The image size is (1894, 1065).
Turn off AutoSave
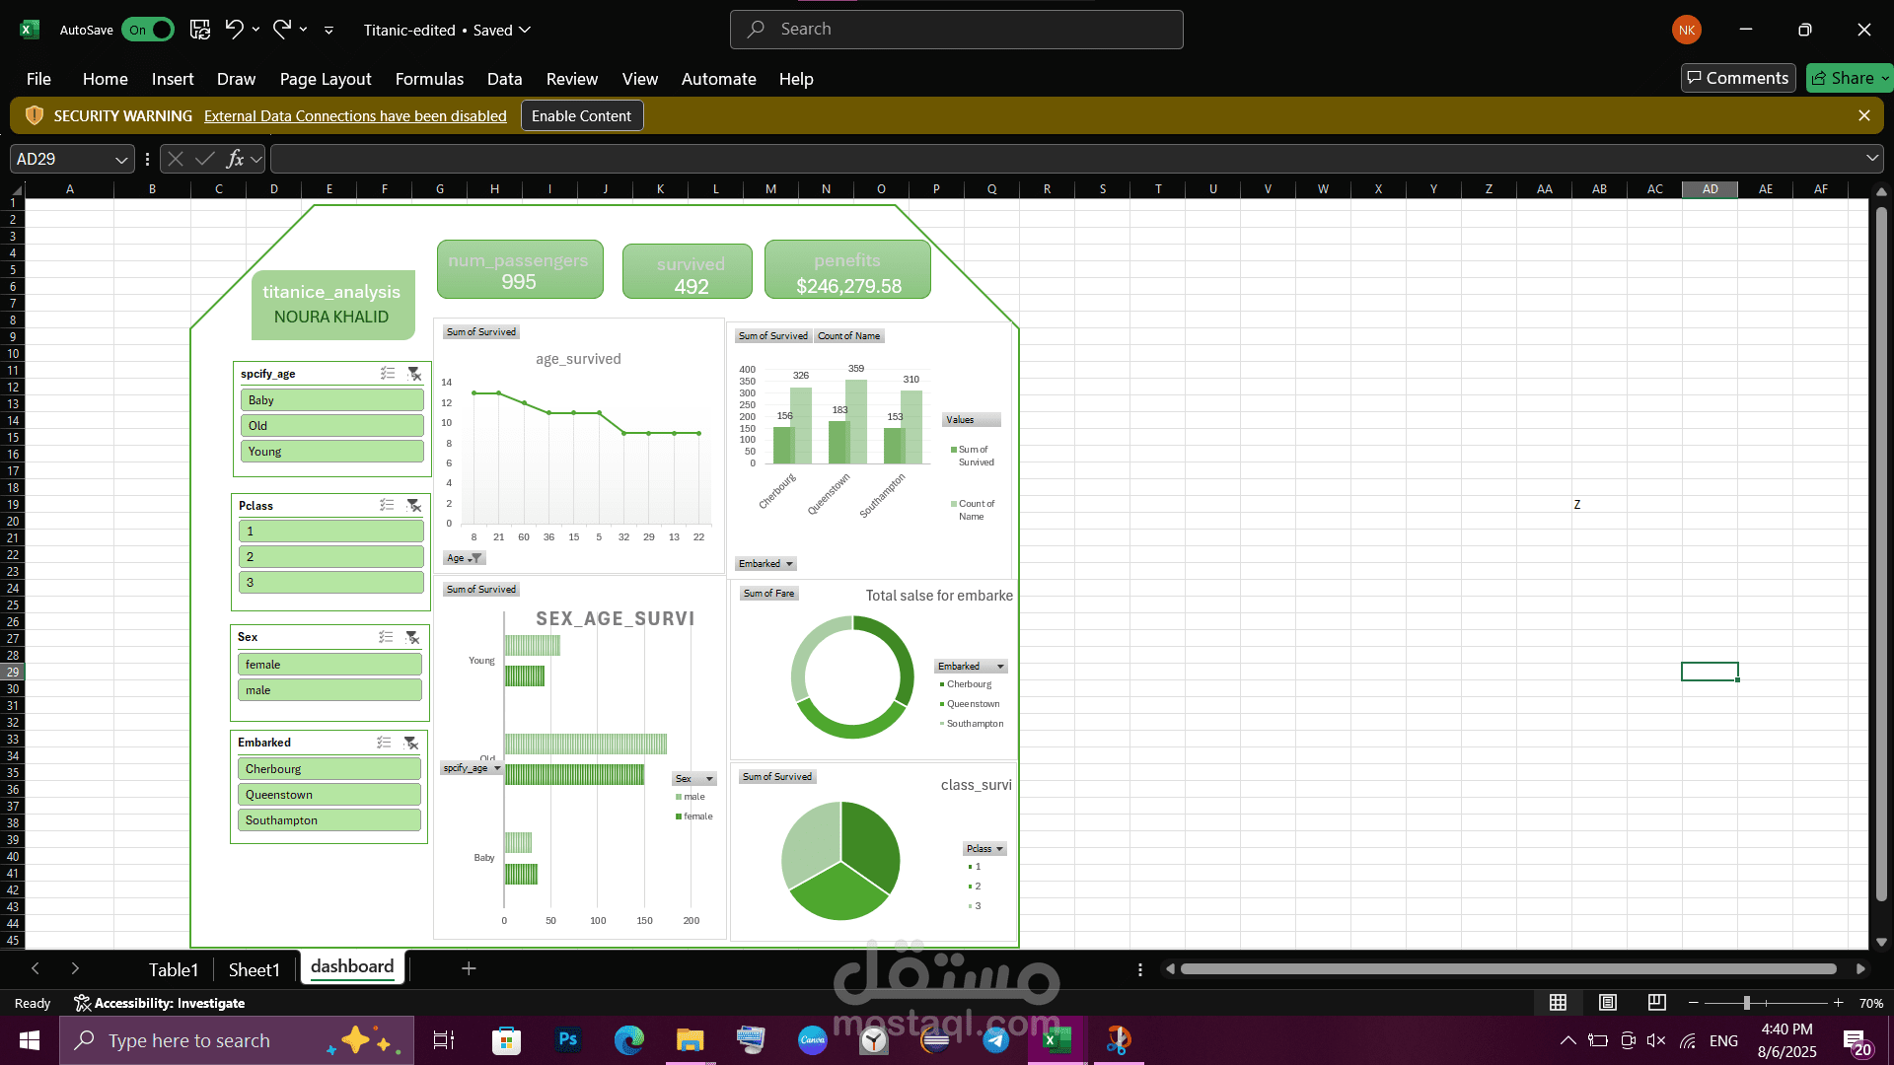click(147, 30)
